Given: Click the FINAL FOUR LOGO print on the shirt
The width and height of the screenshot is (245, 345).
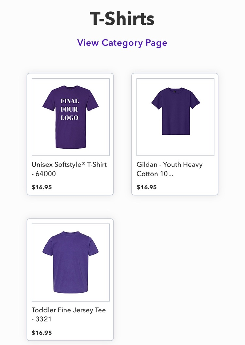Looking at the screenshot, I should (x=70, y=109).
